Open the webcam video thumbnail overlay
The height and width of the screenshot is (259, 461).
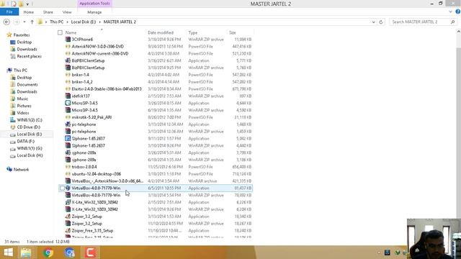(x=434, y=238)
